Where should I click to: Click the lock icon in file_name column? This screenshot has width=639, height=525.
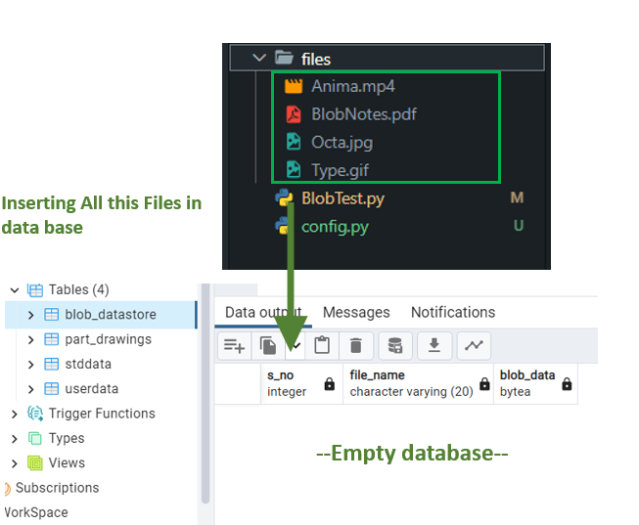point(484,383)
